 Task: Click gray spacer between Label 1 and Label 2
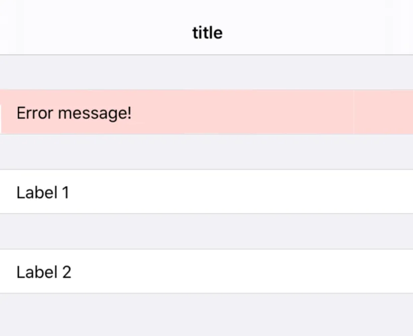[x=207, y=231]
